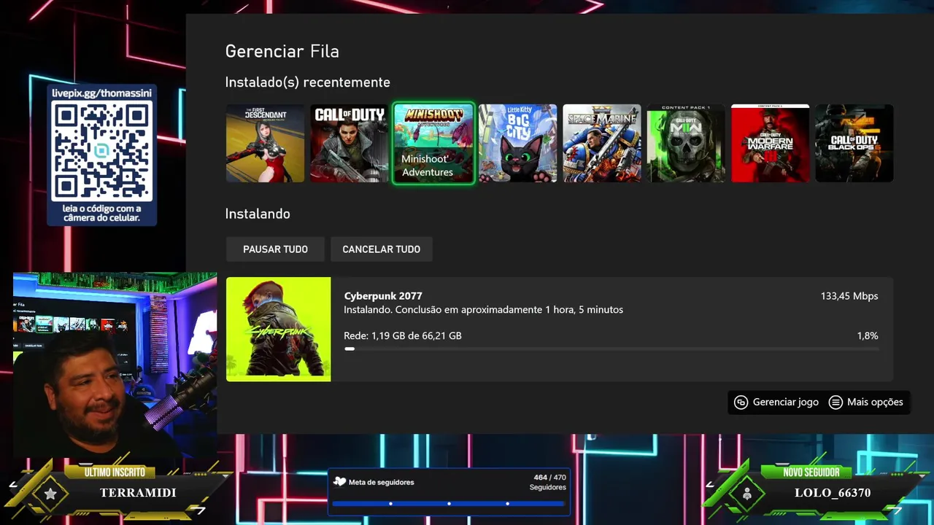
Task: Click the follower goal blue progress bar
Action: tap(449, 503)
